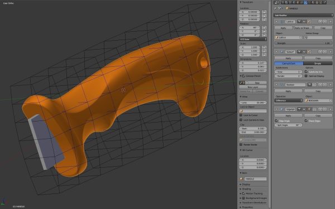This screenshot has height=209, width=335.
Task: Toggle Boolean modifier viewport visibility
Action: point(314,85)
